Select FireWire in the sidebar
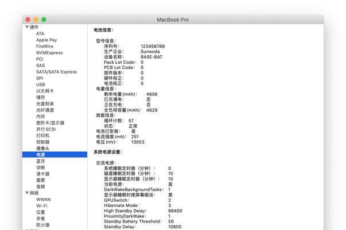The width and height of the screenshot is (346, 230). (x=45, y=47)
